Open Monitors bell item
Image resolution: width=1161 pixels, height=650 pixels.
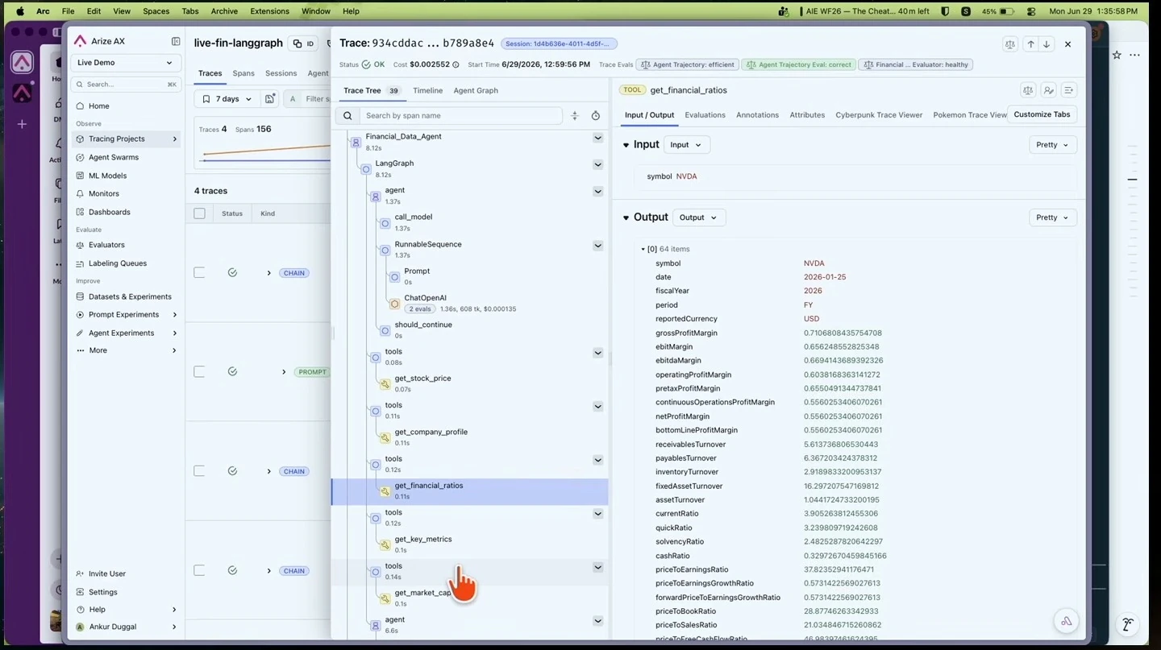104,193
